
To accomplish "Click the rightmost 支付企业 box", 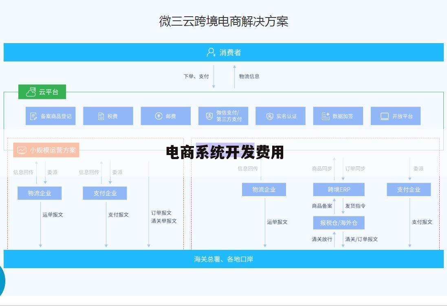I will coord(409,189).
